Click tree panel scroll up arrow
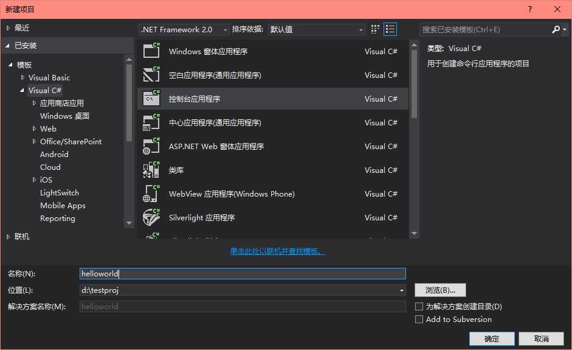Screen dimensions: 572x350 129,59
